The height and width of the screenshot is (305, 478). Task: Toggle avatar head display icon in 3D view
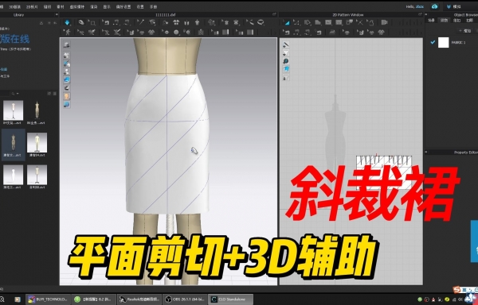67,96
